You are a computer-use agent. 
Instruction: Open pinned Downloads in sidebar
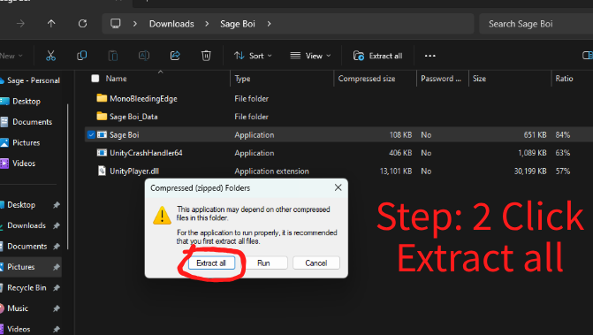coord(27,225)
